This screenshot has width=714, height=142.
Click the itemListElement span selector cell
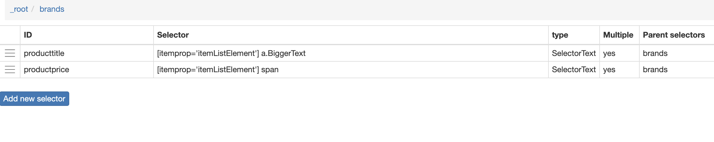pos(351,69)
